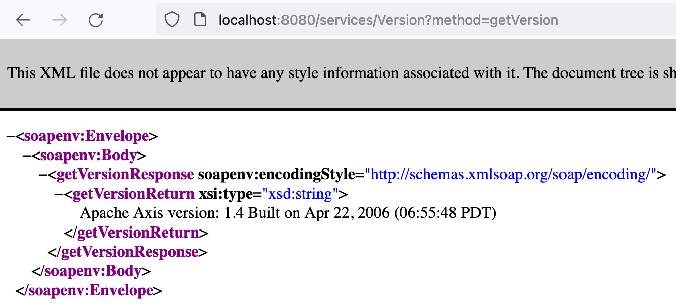676x307 pixels.
Task: Focus the localhost:8080 address bar
Action: 388,20
